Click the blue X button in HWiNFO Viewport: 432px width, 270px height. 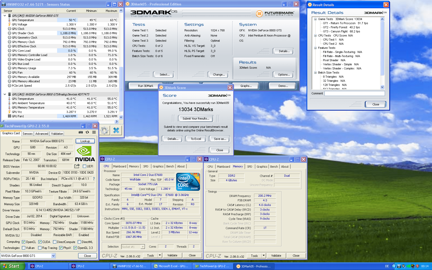point(116,131)
